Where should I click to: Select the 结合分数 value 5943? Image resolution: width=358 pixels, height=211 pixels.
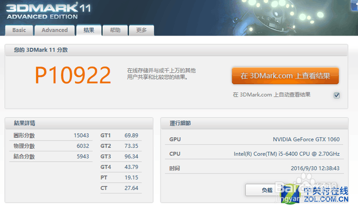(83, 156)
